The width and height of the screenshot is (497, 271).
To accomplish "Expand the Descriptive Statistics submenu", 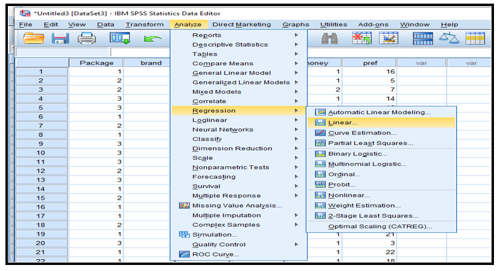I will point(230,45).
